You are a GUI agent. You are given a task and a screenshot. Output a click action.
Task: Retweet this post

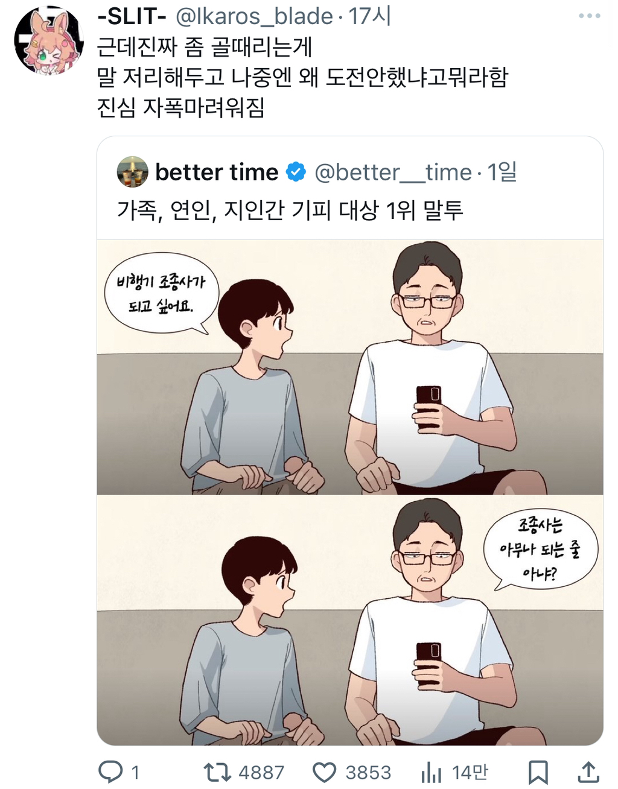coord(216,772)
